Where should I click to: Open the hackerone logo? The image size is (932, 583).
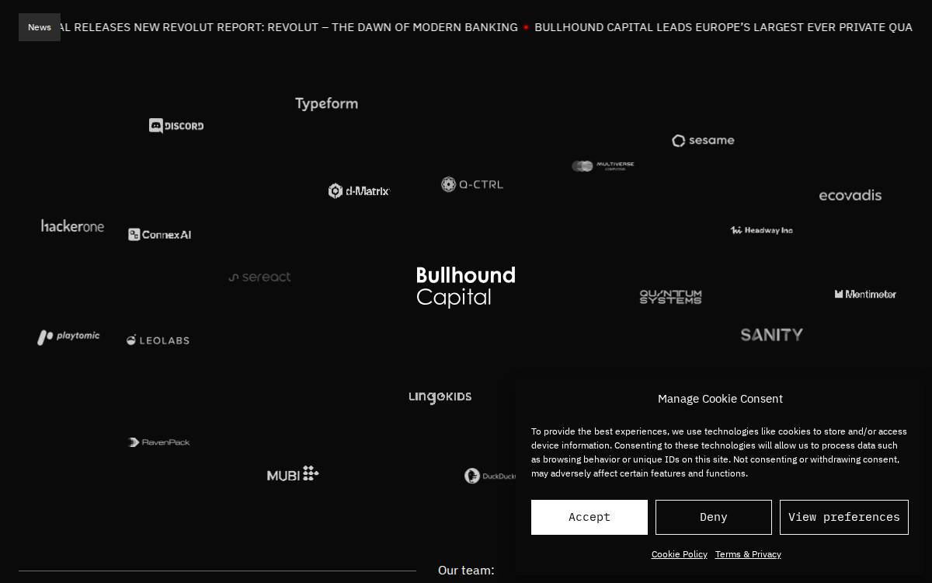point(72,225)
